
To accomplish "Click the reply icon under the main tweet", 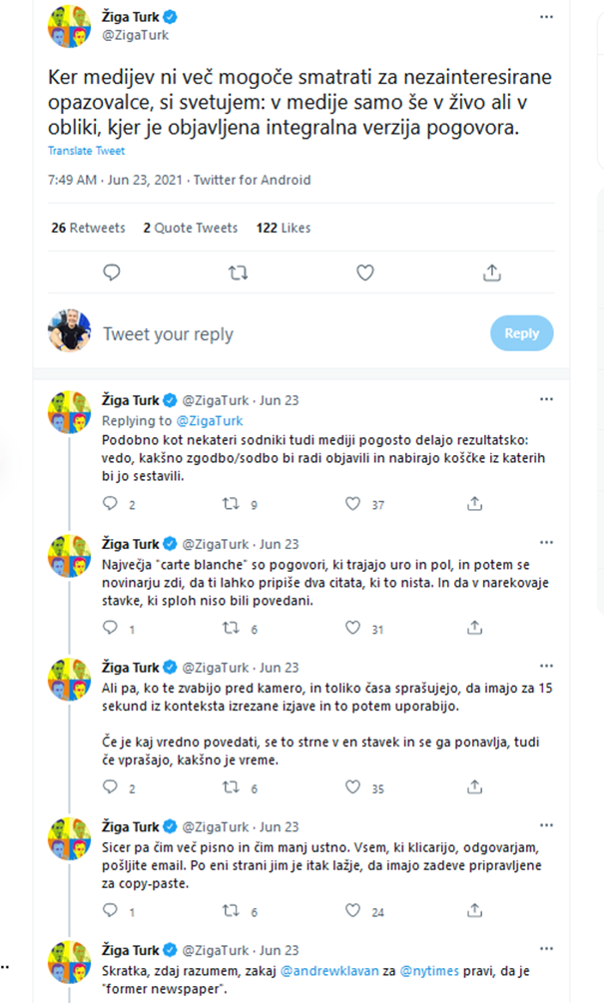I will tap(112, 272).
